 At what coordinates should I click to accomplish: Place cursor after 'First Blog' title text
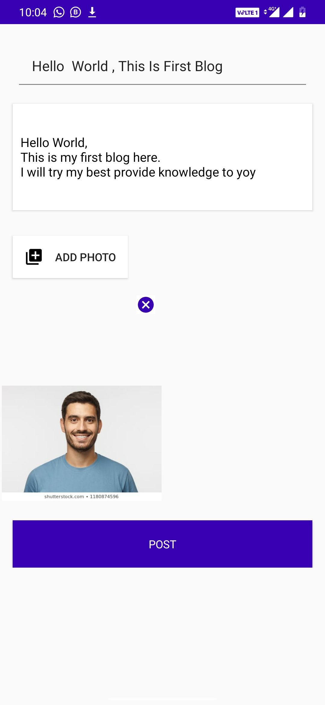[223, 66]
